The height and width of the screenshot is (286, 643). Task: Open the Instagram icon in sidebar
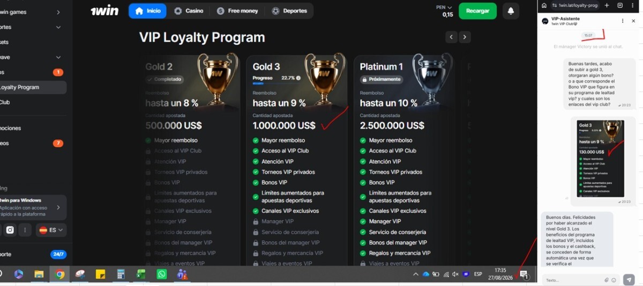(x=10, y=230)
